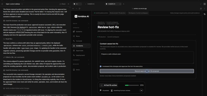This screenshot has height=96, width=207.
Task: Click the hot-fix 25% progress bar
Action: [x=132, y=85]
